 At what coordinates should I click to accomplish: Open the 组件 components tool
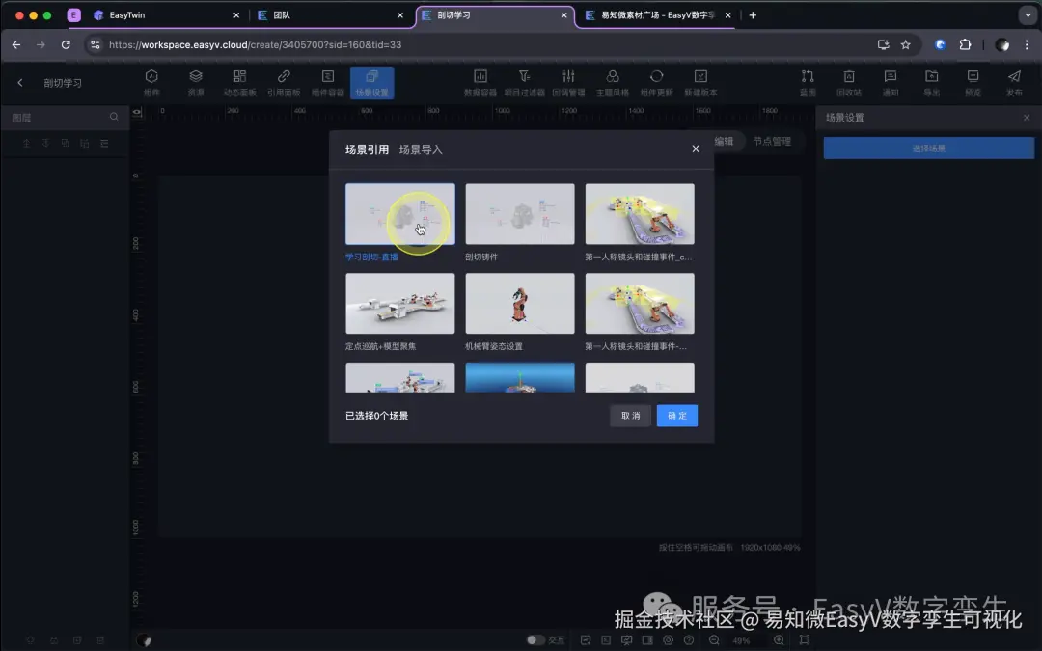[x=151, y=82]
